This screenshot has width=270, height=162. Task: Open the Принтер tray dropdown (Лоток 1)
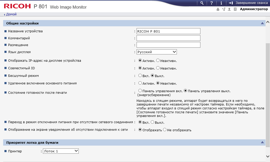(x=61, y=151)
